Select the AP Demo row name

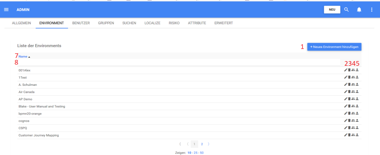25,99
